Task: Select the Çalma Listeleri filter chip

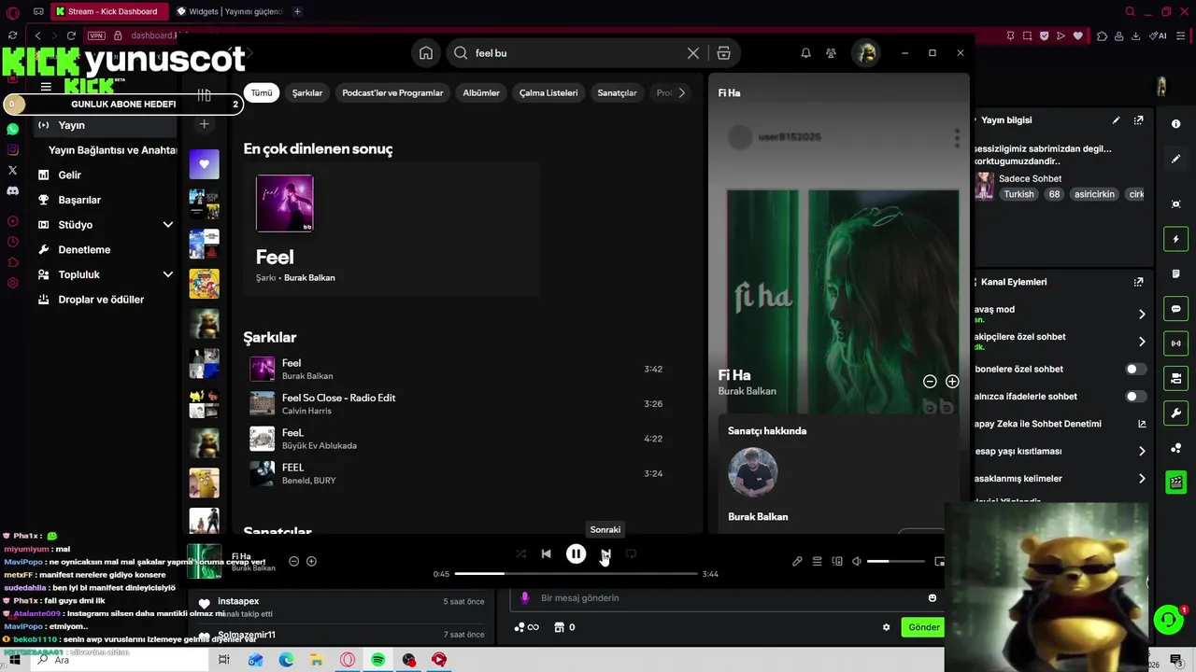Action: click(x=548, y=92)
